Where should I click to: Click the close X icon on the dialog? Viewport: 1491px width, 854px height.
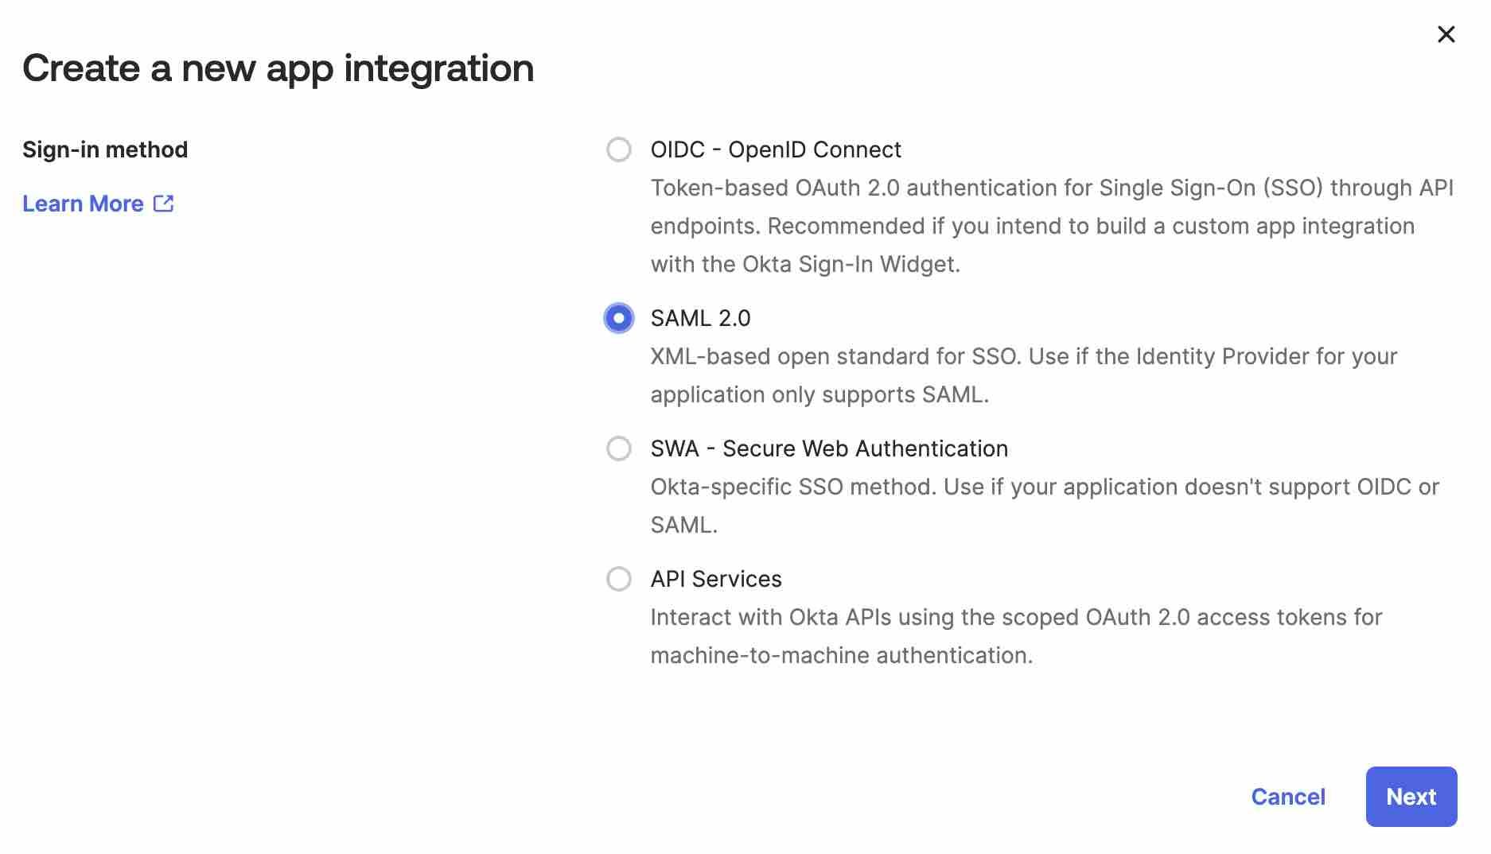click(x=1446, y=34)
